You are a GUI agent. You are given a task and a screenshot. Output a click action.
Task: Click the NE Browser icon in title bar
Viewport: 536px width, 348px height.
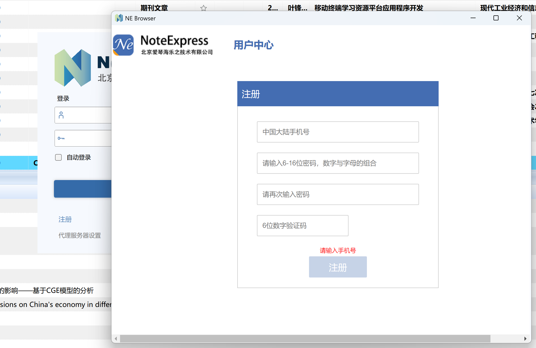[119, 18]
